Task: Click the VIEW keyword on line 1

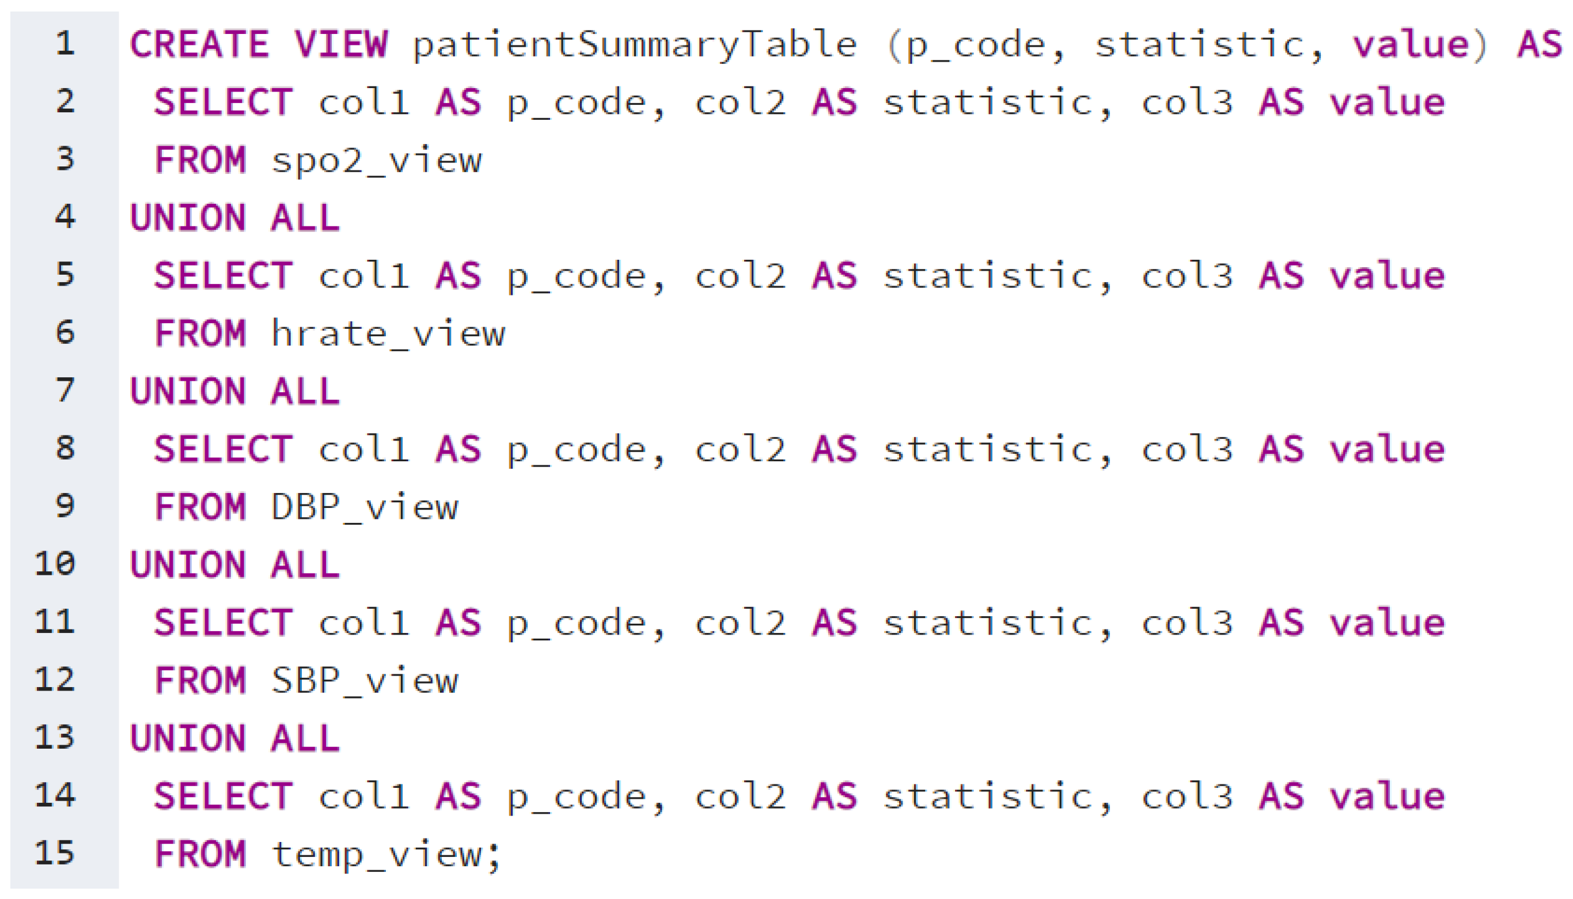Action: click(x=341, y=44)
